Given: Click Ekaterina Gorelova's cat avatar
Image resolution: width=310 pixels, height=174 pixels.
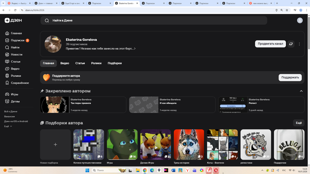Looking at the screenshot, I should tap(53, 44).
